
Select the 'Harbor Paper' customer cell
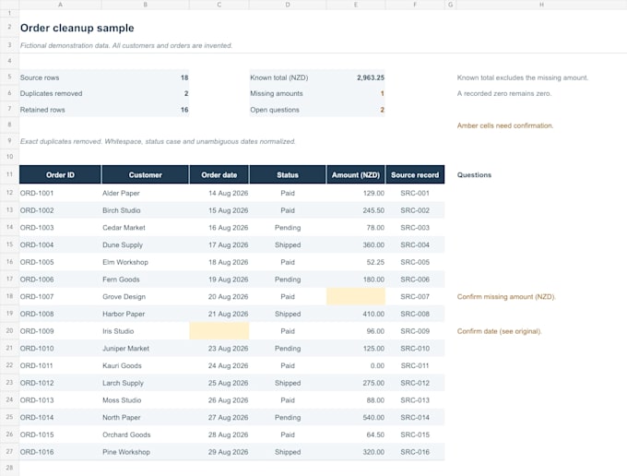pyautogui.click(x=145, y=314)
